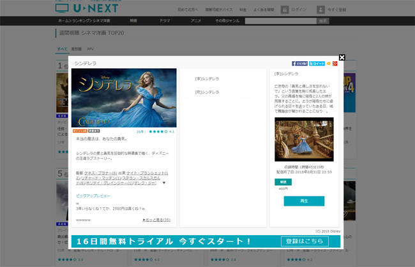The height and width of the screenshot is (267, 415).
Task: Click the Facebook いいね! button
Action: [x=299, y=63]
